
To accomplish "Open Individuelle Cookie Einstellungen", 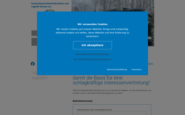I will (x=92, y=54).
